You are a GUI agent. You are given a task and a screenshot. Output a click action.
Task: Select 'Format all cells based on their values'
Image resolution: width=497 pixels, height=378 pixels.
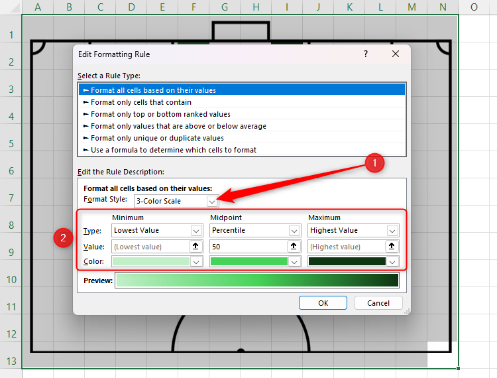click(242, 90)
